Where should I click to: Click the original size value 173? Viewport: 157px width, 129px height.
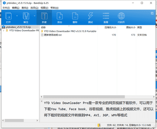point(133,35)
